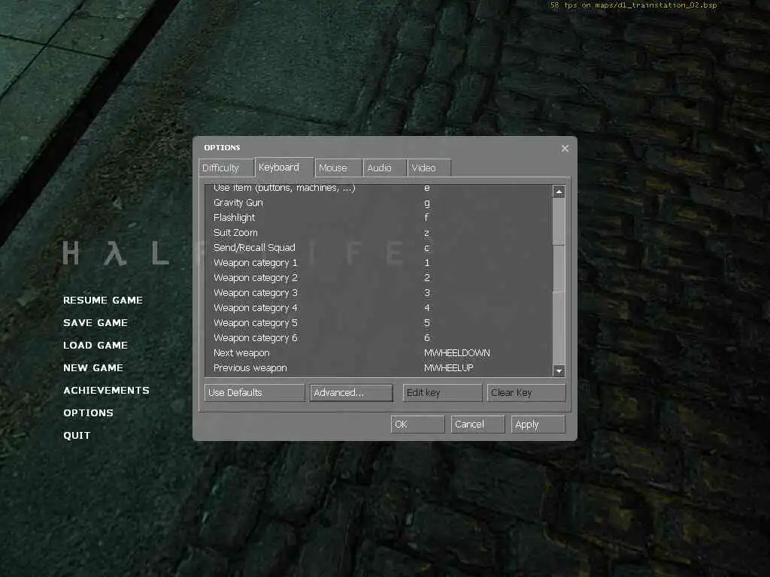The image size is (770, 577).
Task: Select the Weapon category 2 row
Action: [x=379, y=278]
